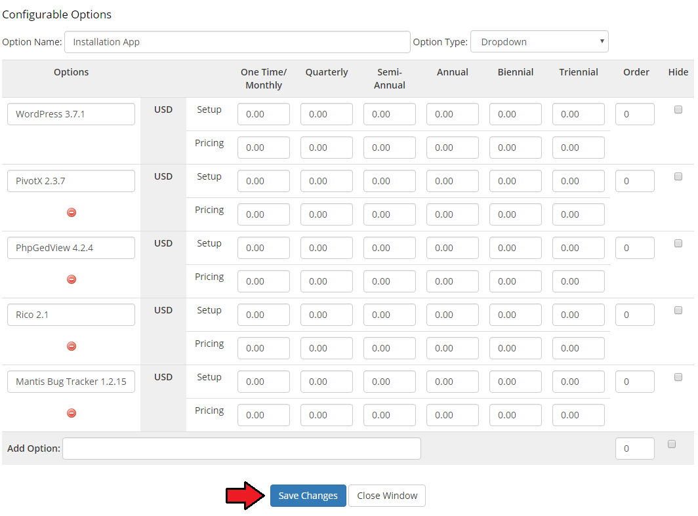Select PivotX Setup Semi-Annual field
This screenshot has width=698, height=516.
point(390,181)
